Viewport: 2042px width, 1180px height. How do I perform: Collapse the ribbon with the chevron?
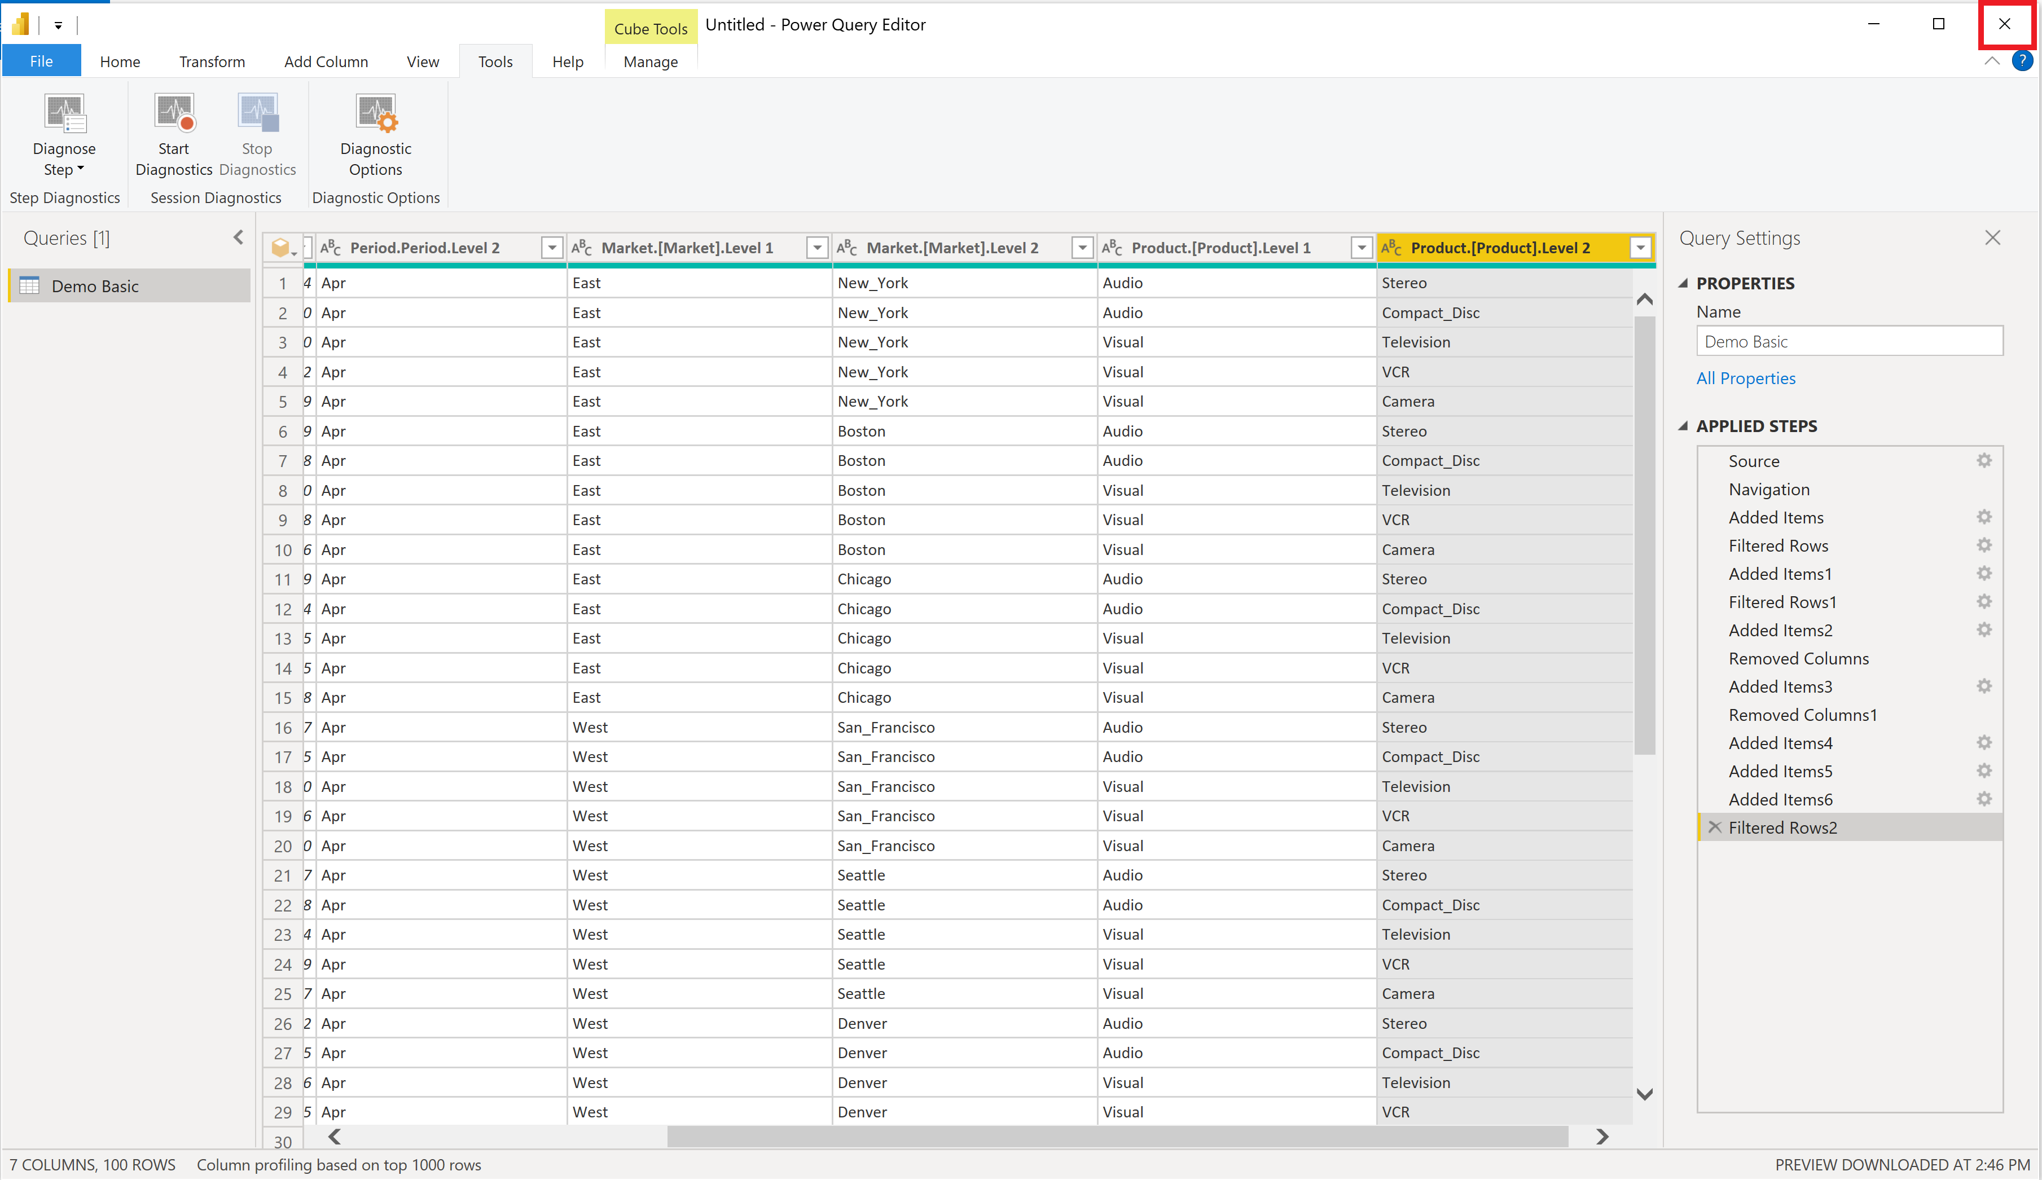tap(1991, 61)
